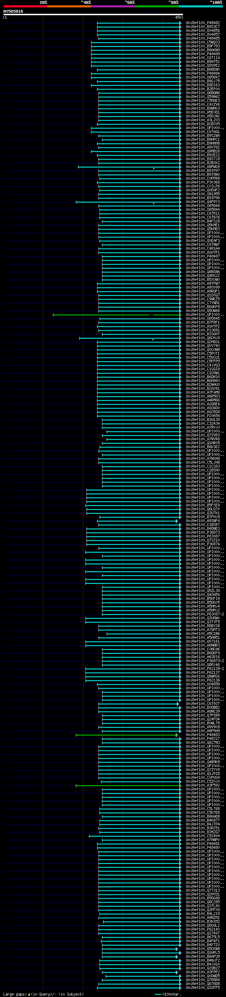
Task: Click the white query ruler bar
Action: click(x=93, y=15)
